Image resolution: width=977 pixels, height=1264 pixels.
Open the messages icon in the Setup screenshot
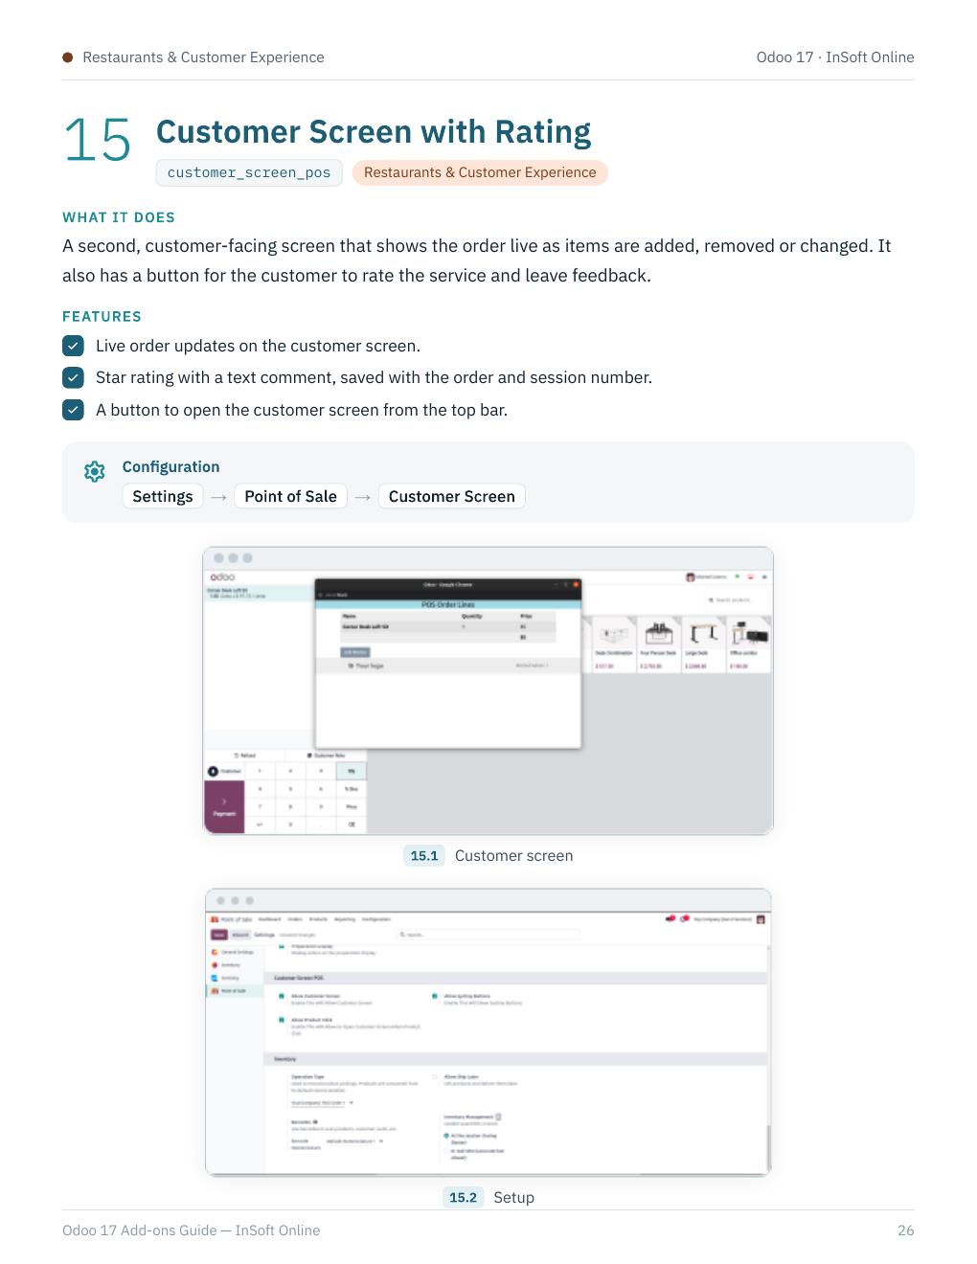[x=670, y=919]
